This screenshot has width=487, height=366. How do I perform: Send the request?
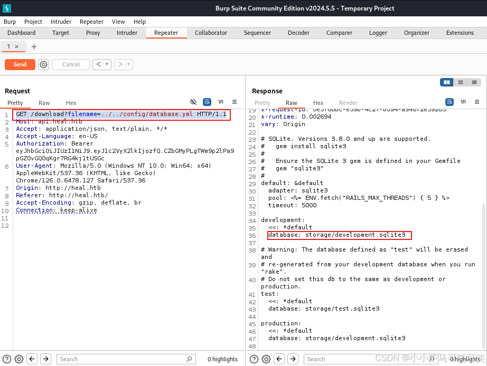[20, 64]
